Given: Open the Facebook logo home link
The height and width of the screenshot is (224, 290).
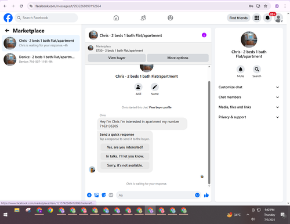Looking at the screenshot, I should point(8,18).
